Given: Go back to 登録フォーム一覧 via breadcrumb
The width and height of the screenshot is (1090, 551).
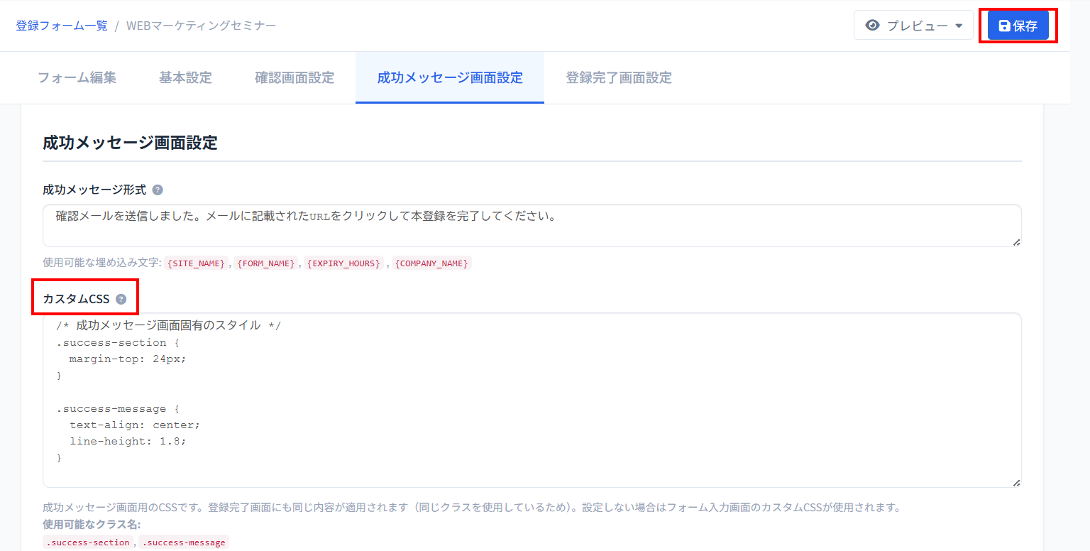Looking at the screenshot, I should point(62,26).
